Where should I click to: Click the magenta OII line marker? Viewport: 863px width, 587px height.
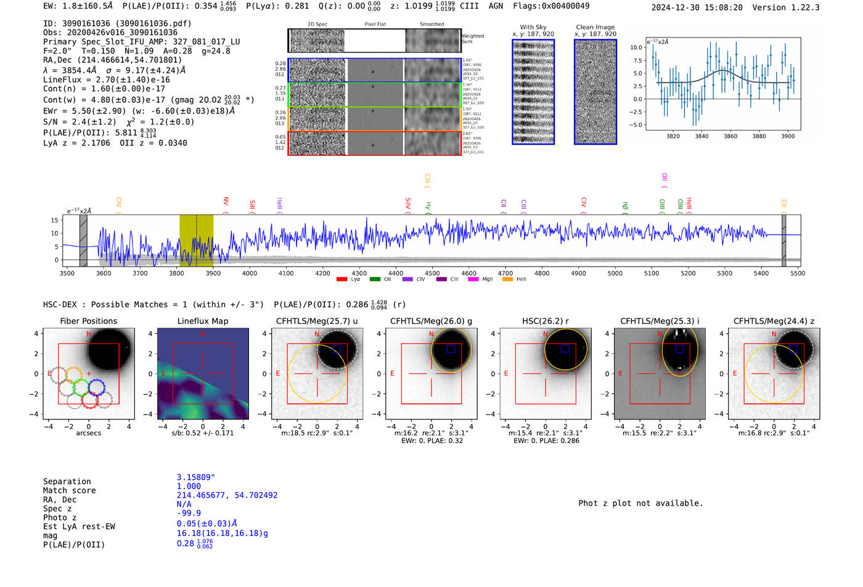665,180
